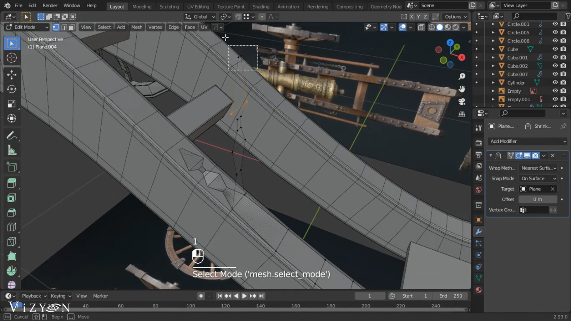Click the pan view hand icon
Screen dimensions: 571x321
(462, 89)
